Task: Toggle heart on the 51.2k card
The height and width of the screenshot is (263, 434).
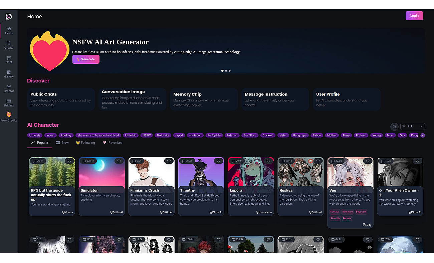Action: point(69,239)
